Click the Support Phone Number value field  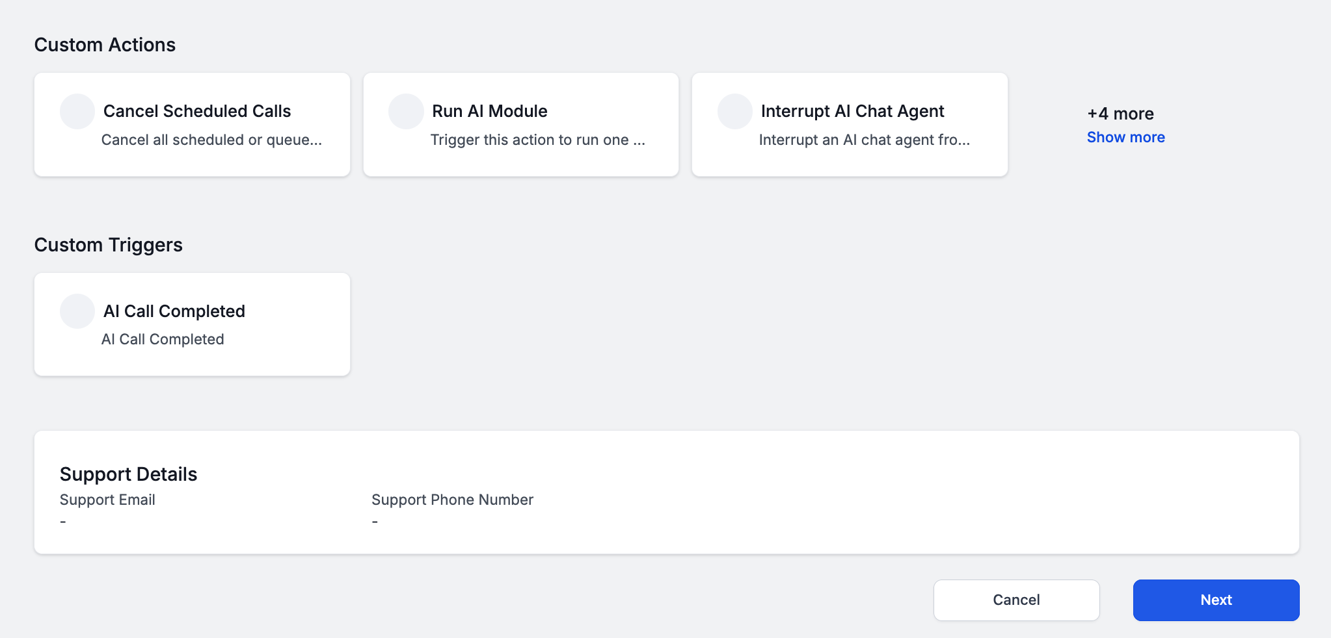pyautogui.click(x=375, y=522)
